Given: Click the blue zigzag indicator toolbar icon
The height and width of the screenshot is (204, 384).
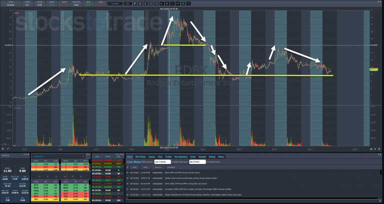Looking at the screenshot, I should pyautogui.click(x=188, y=3).
